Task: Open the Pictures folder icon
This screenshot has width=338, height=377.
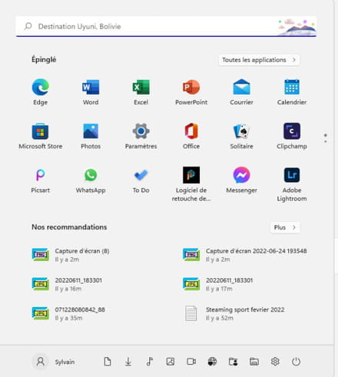Action: pos(171,362)
